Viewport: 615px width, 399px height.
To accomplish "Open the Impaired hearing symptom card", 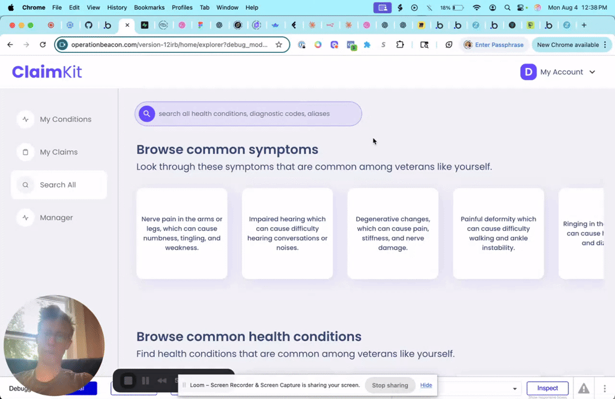I will [288, 233].
